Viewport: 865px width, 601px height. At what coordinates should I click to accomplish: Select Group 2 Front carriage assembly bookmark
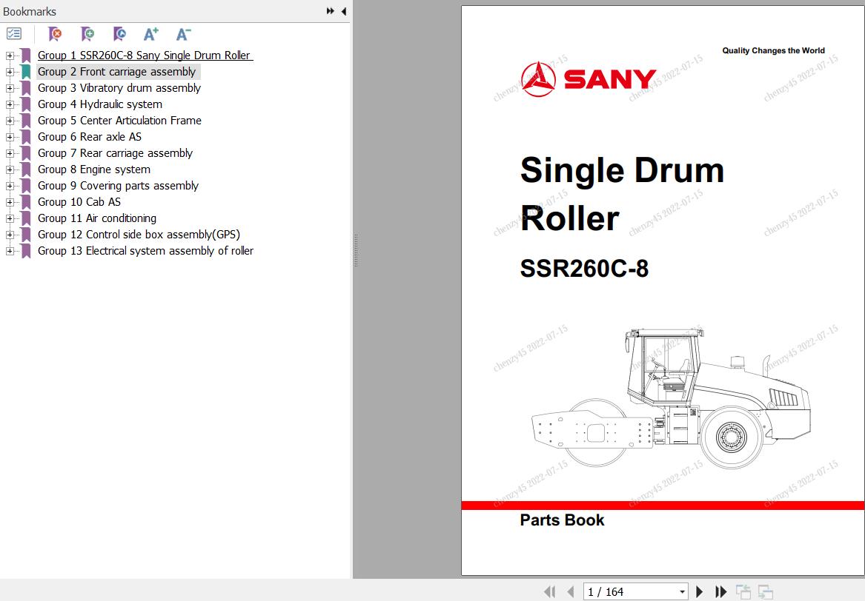click(x=117, y=72)
